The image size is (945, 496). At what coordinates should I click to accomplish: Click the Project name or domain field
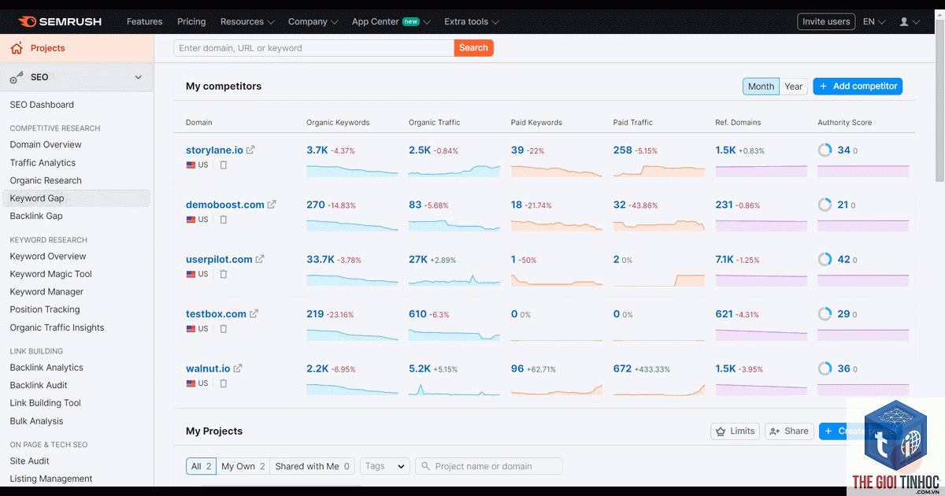[x=489, y=466]
